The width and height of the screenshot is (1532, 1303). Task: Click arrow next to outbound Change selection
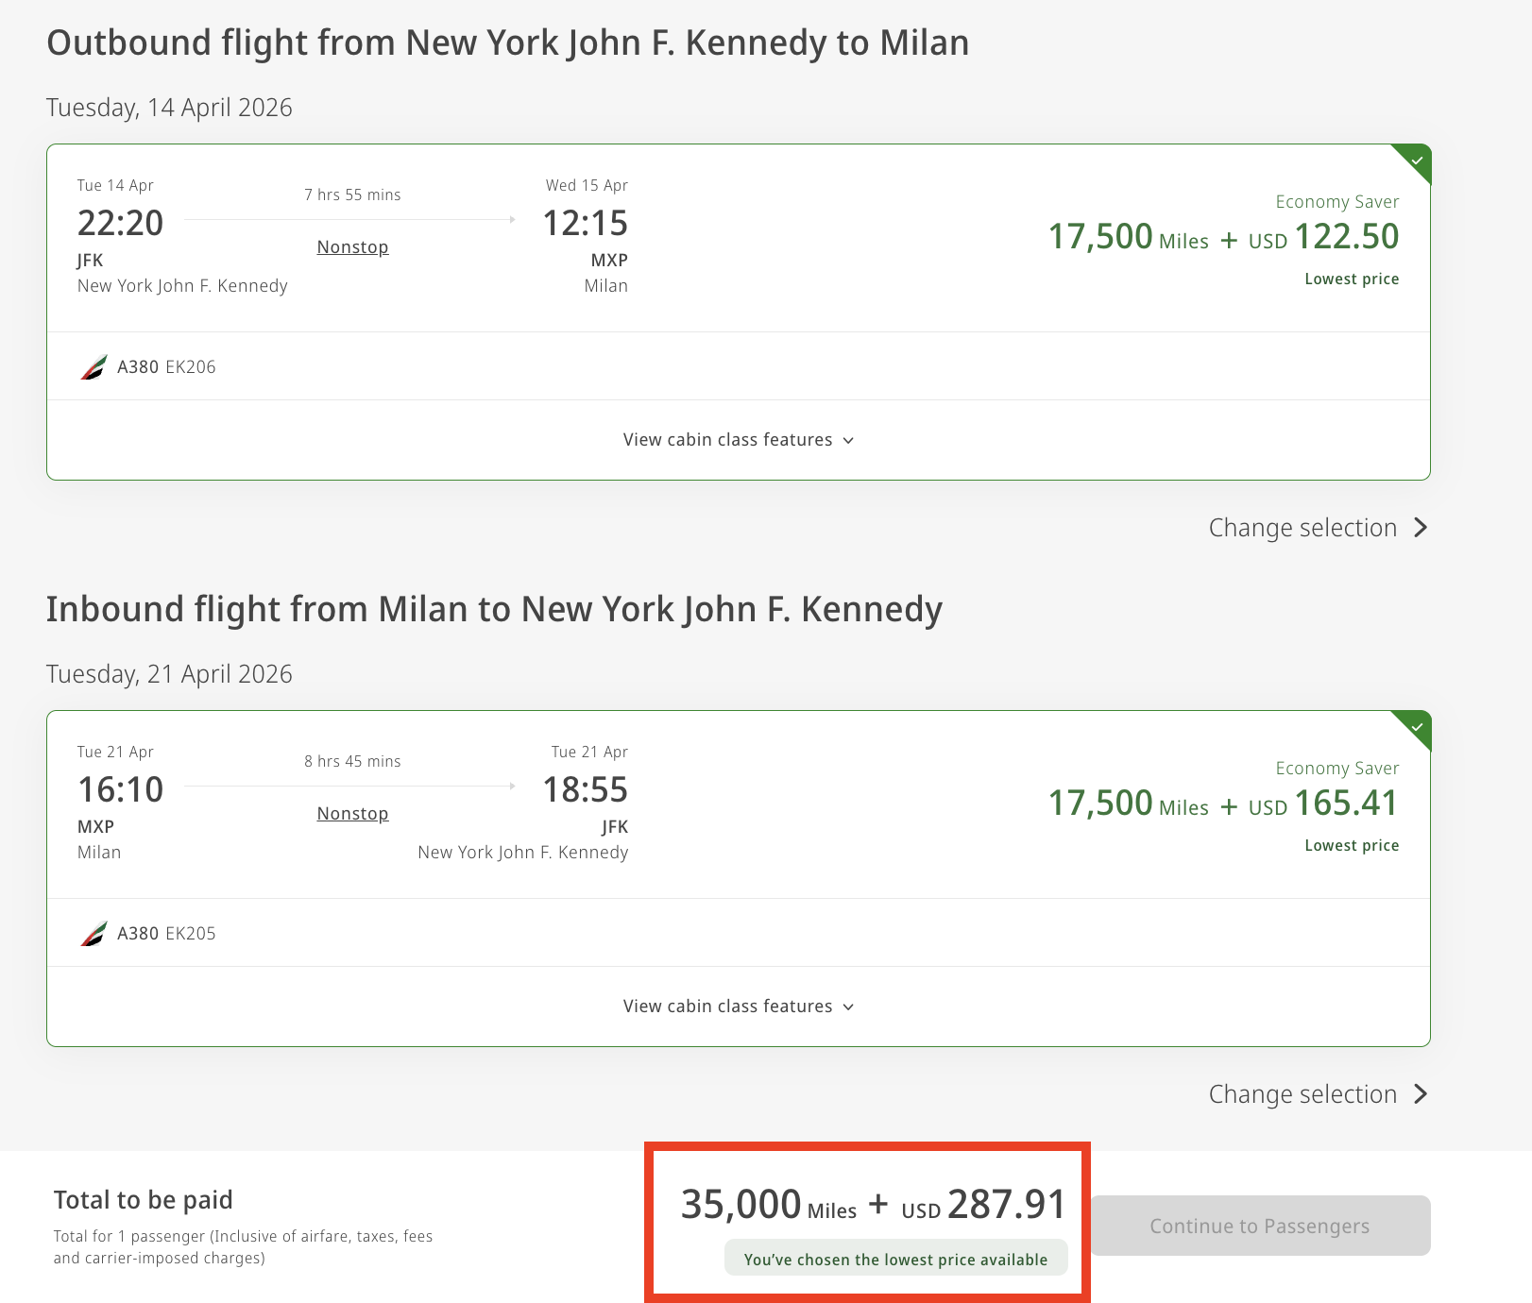point(1421,528)
